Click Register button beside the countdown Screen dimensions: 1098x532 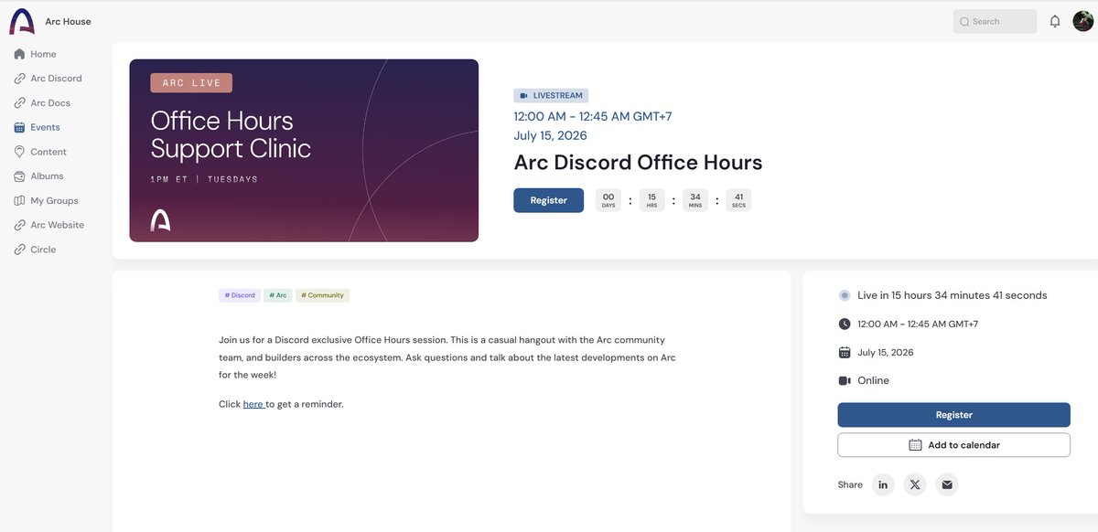[548, 200]
